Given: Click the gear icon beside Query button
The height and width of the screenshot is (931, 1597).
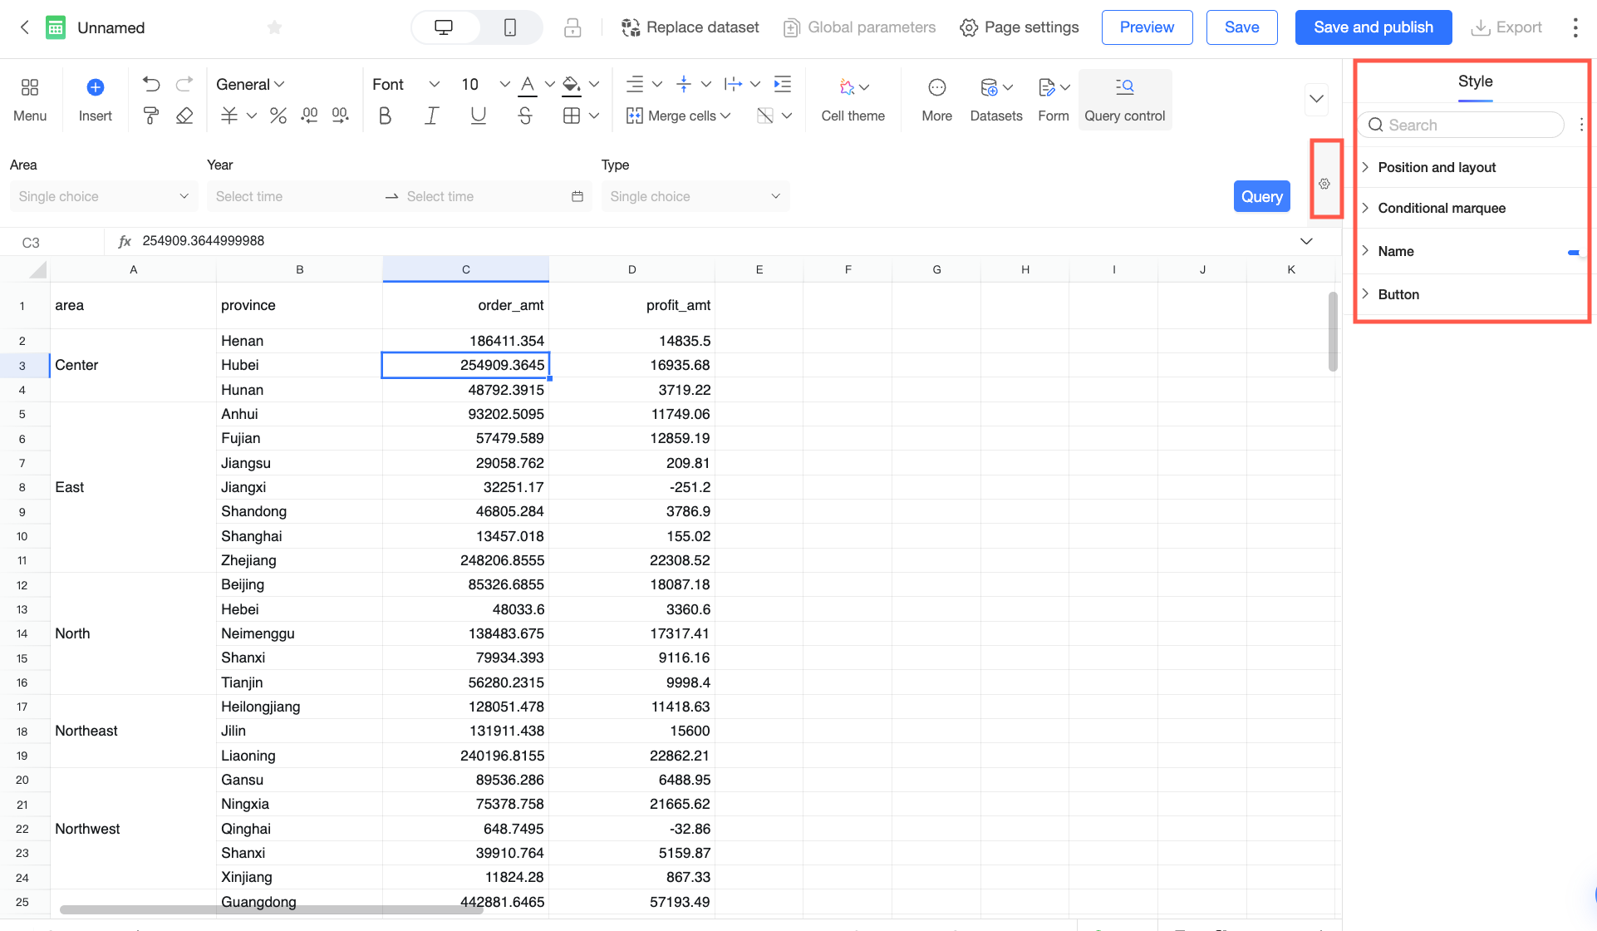Looking at the screenshot, I should pos(1324,184).
